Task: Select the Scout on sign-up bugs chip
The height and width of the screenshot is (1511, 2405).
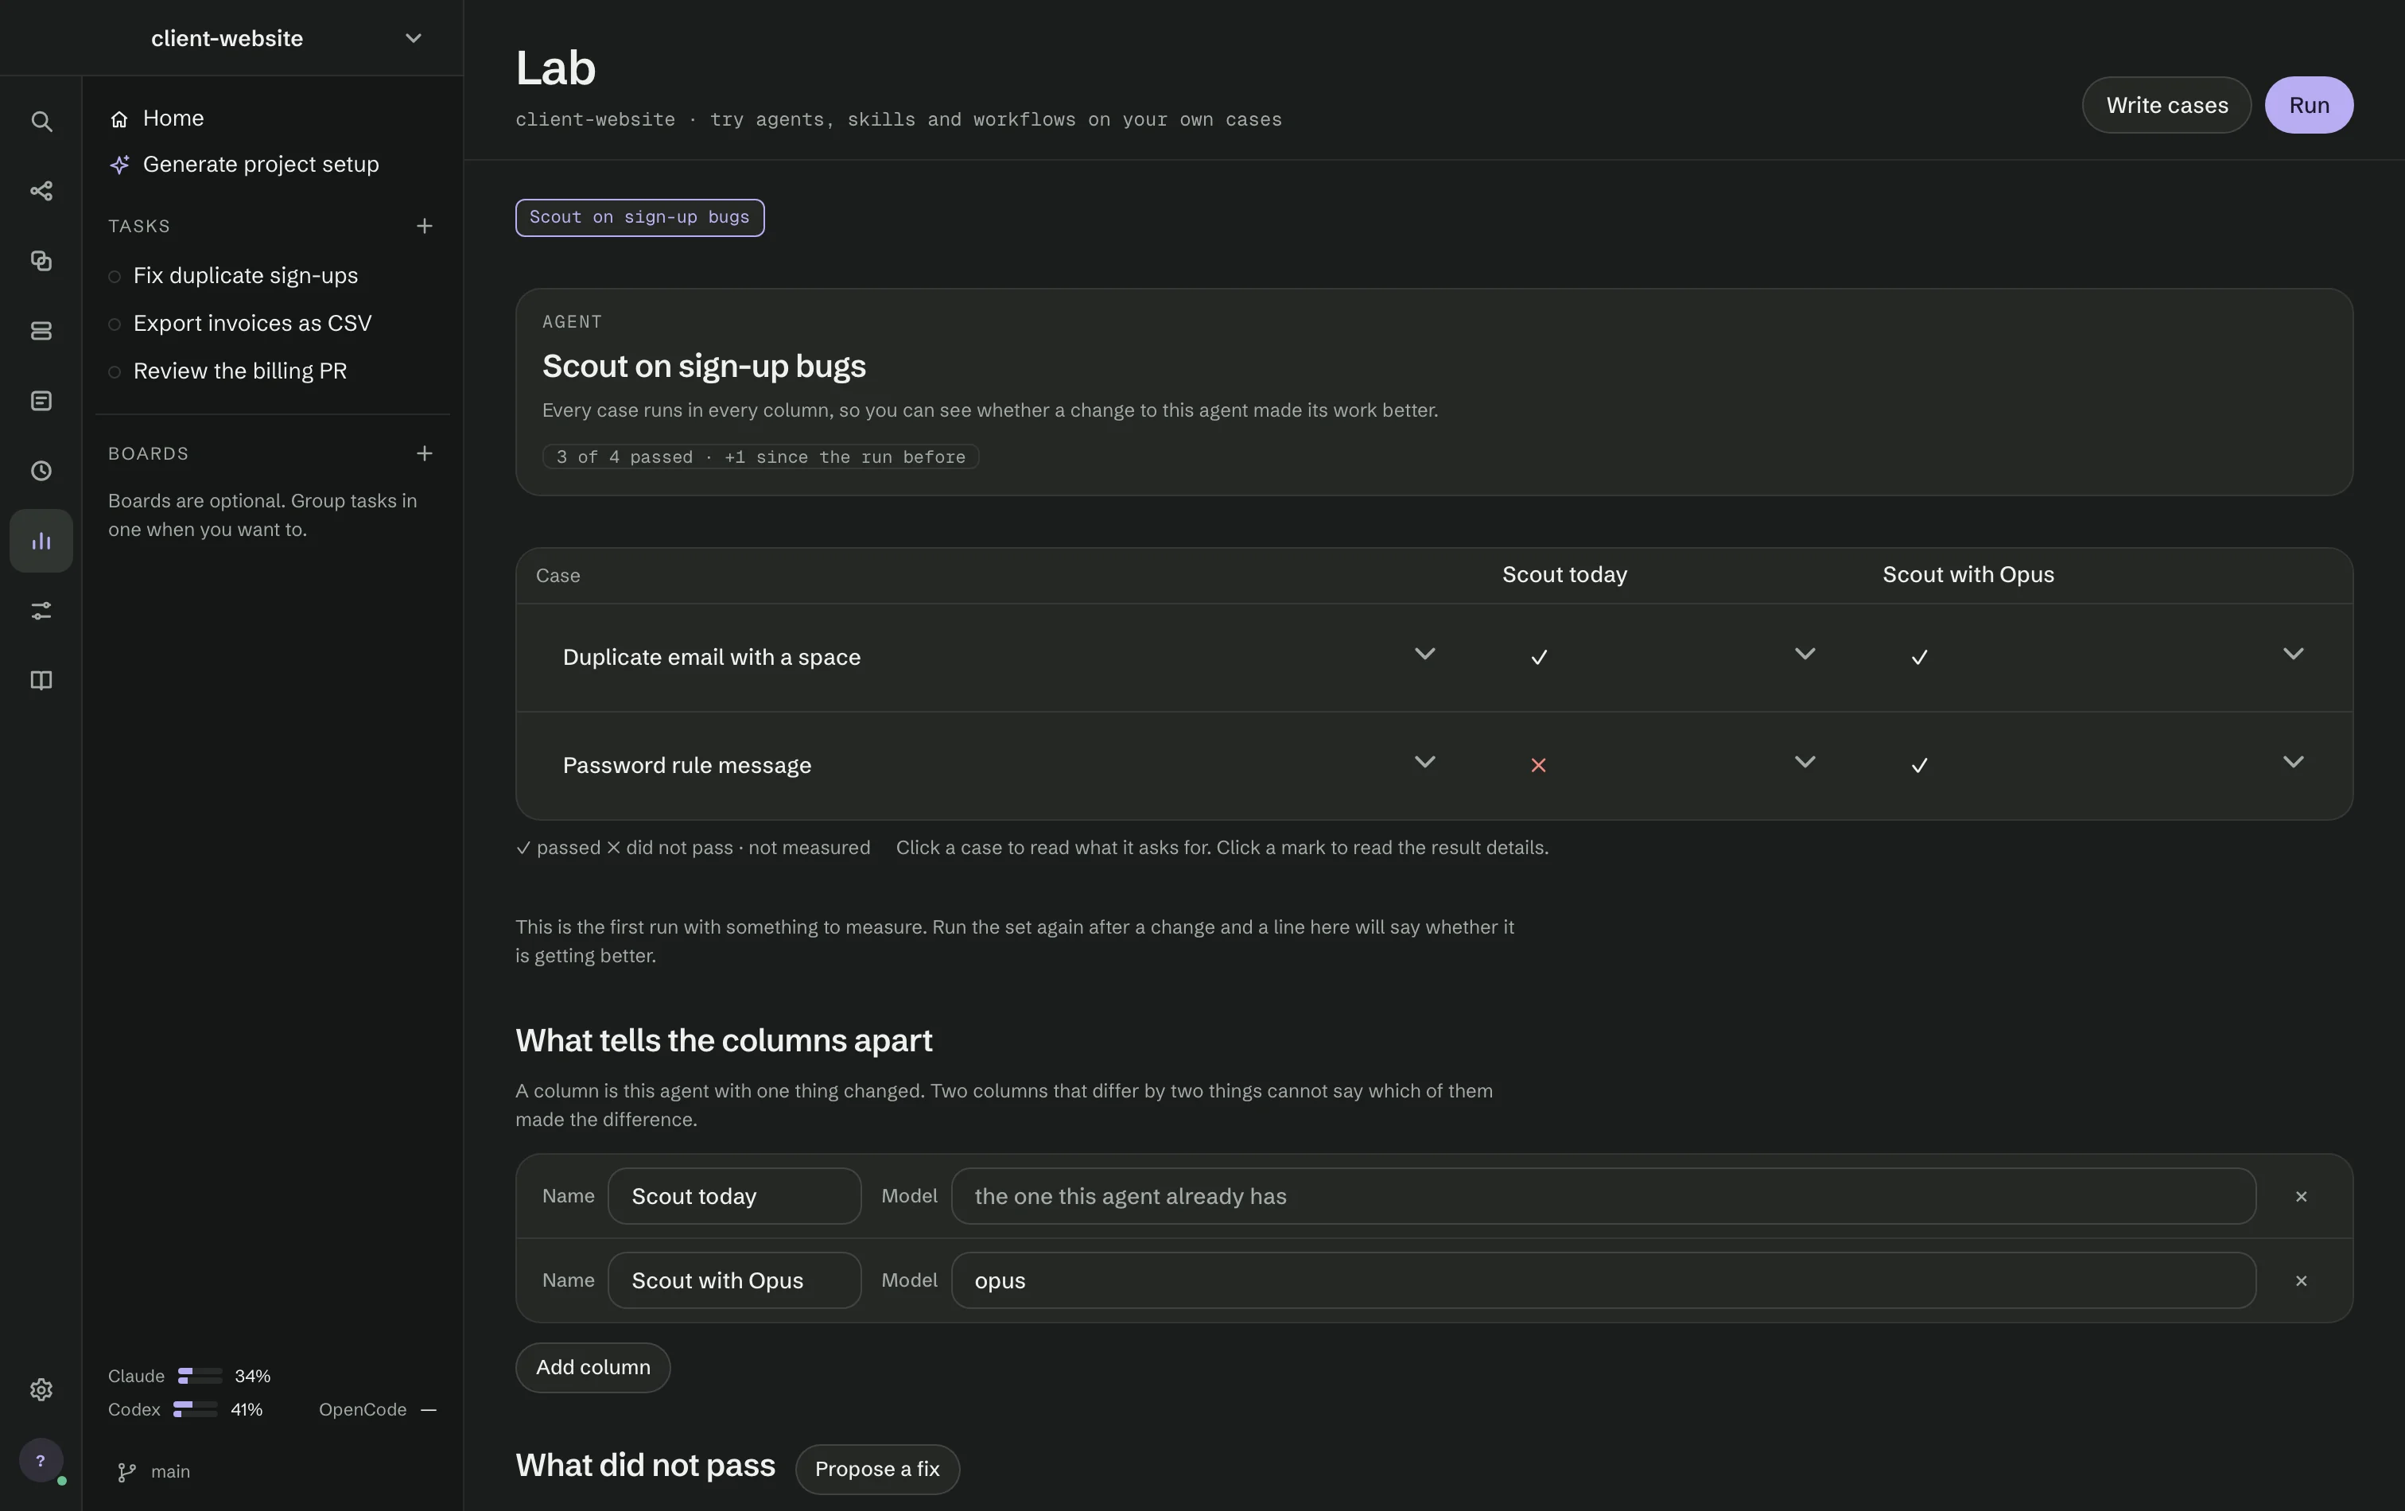Action: click(639, 218)
